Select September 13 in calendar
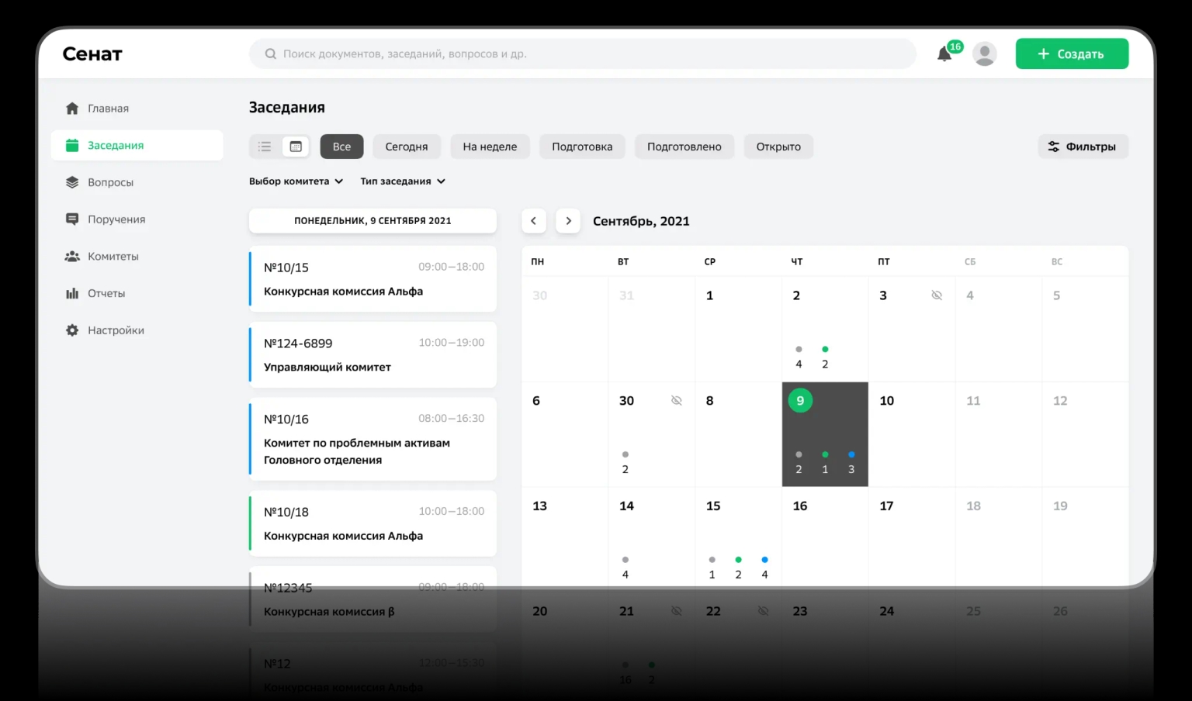 [x=565, y=540]
